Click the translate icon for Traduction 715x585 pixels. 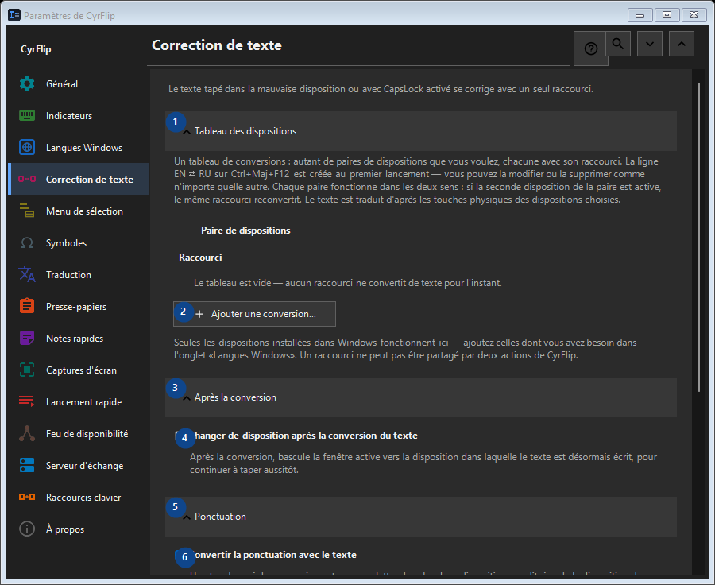pyautogui.click(x=27, y=275)
